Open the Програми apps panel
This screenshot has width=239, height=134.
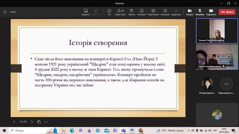coord(165,12)
